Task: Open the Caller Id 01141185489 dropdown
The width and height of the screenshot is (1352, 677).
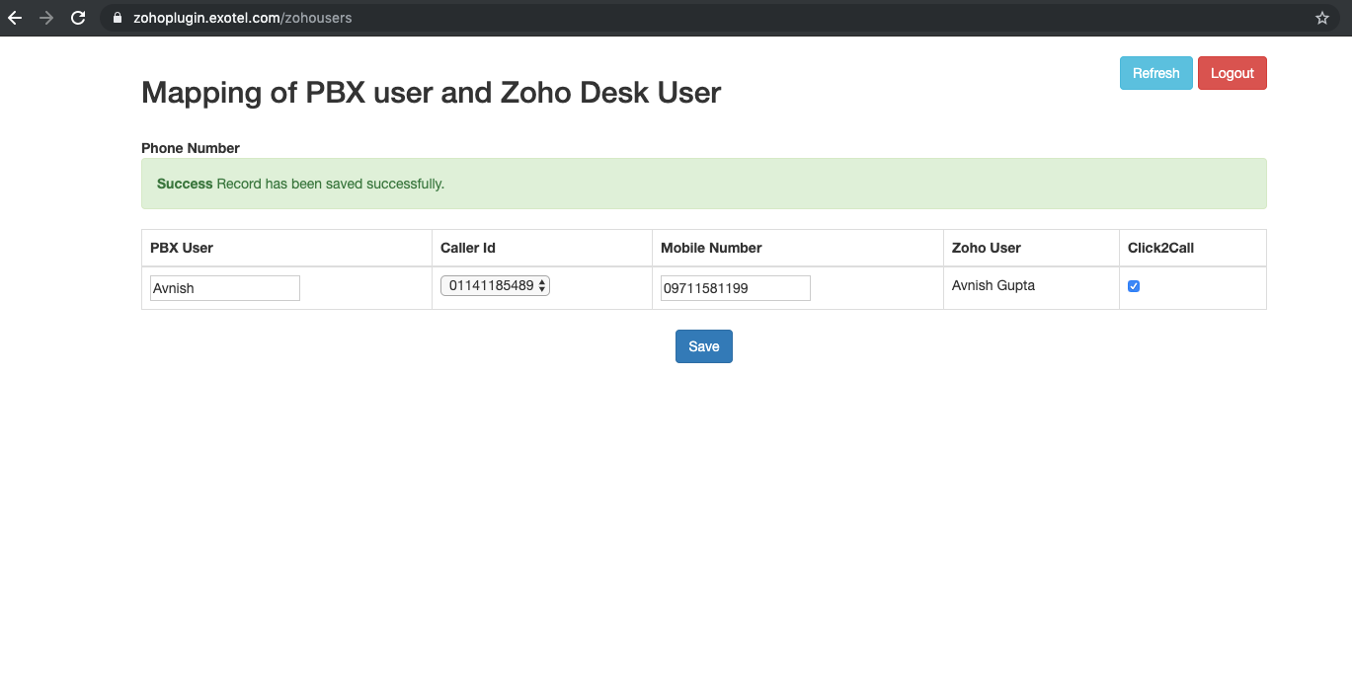Action: [x=495, y=285]
